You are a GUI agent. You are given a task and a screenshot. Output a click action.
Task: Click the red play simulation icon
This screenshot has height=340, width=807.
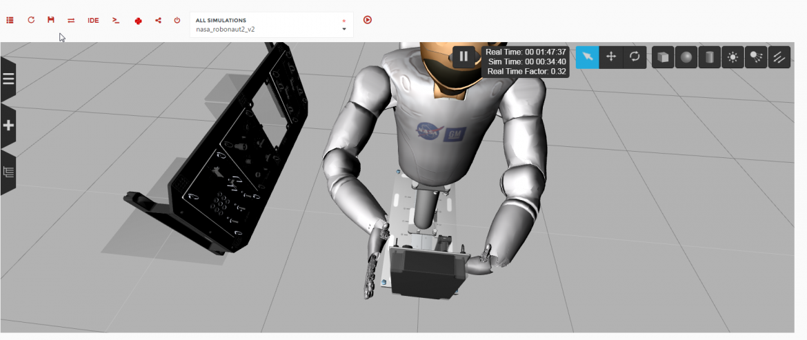click(x=368, y=20)
